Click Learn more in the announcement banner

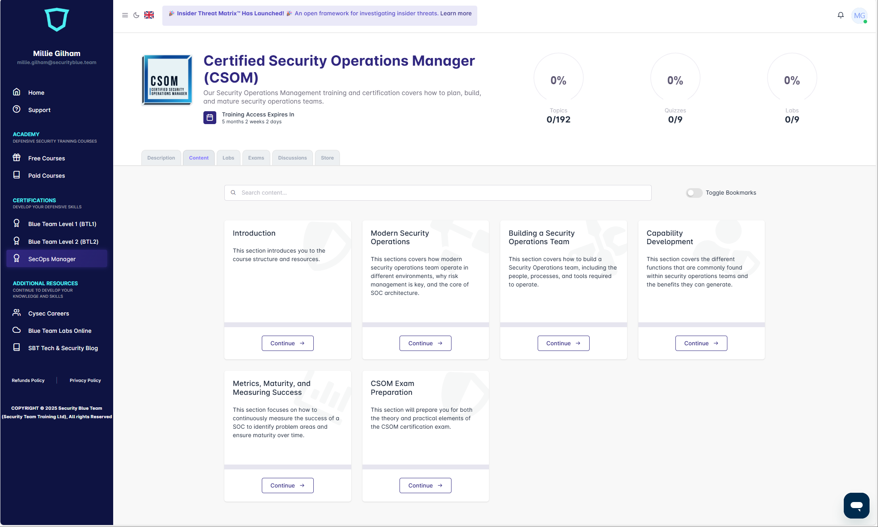coord(456,13)
